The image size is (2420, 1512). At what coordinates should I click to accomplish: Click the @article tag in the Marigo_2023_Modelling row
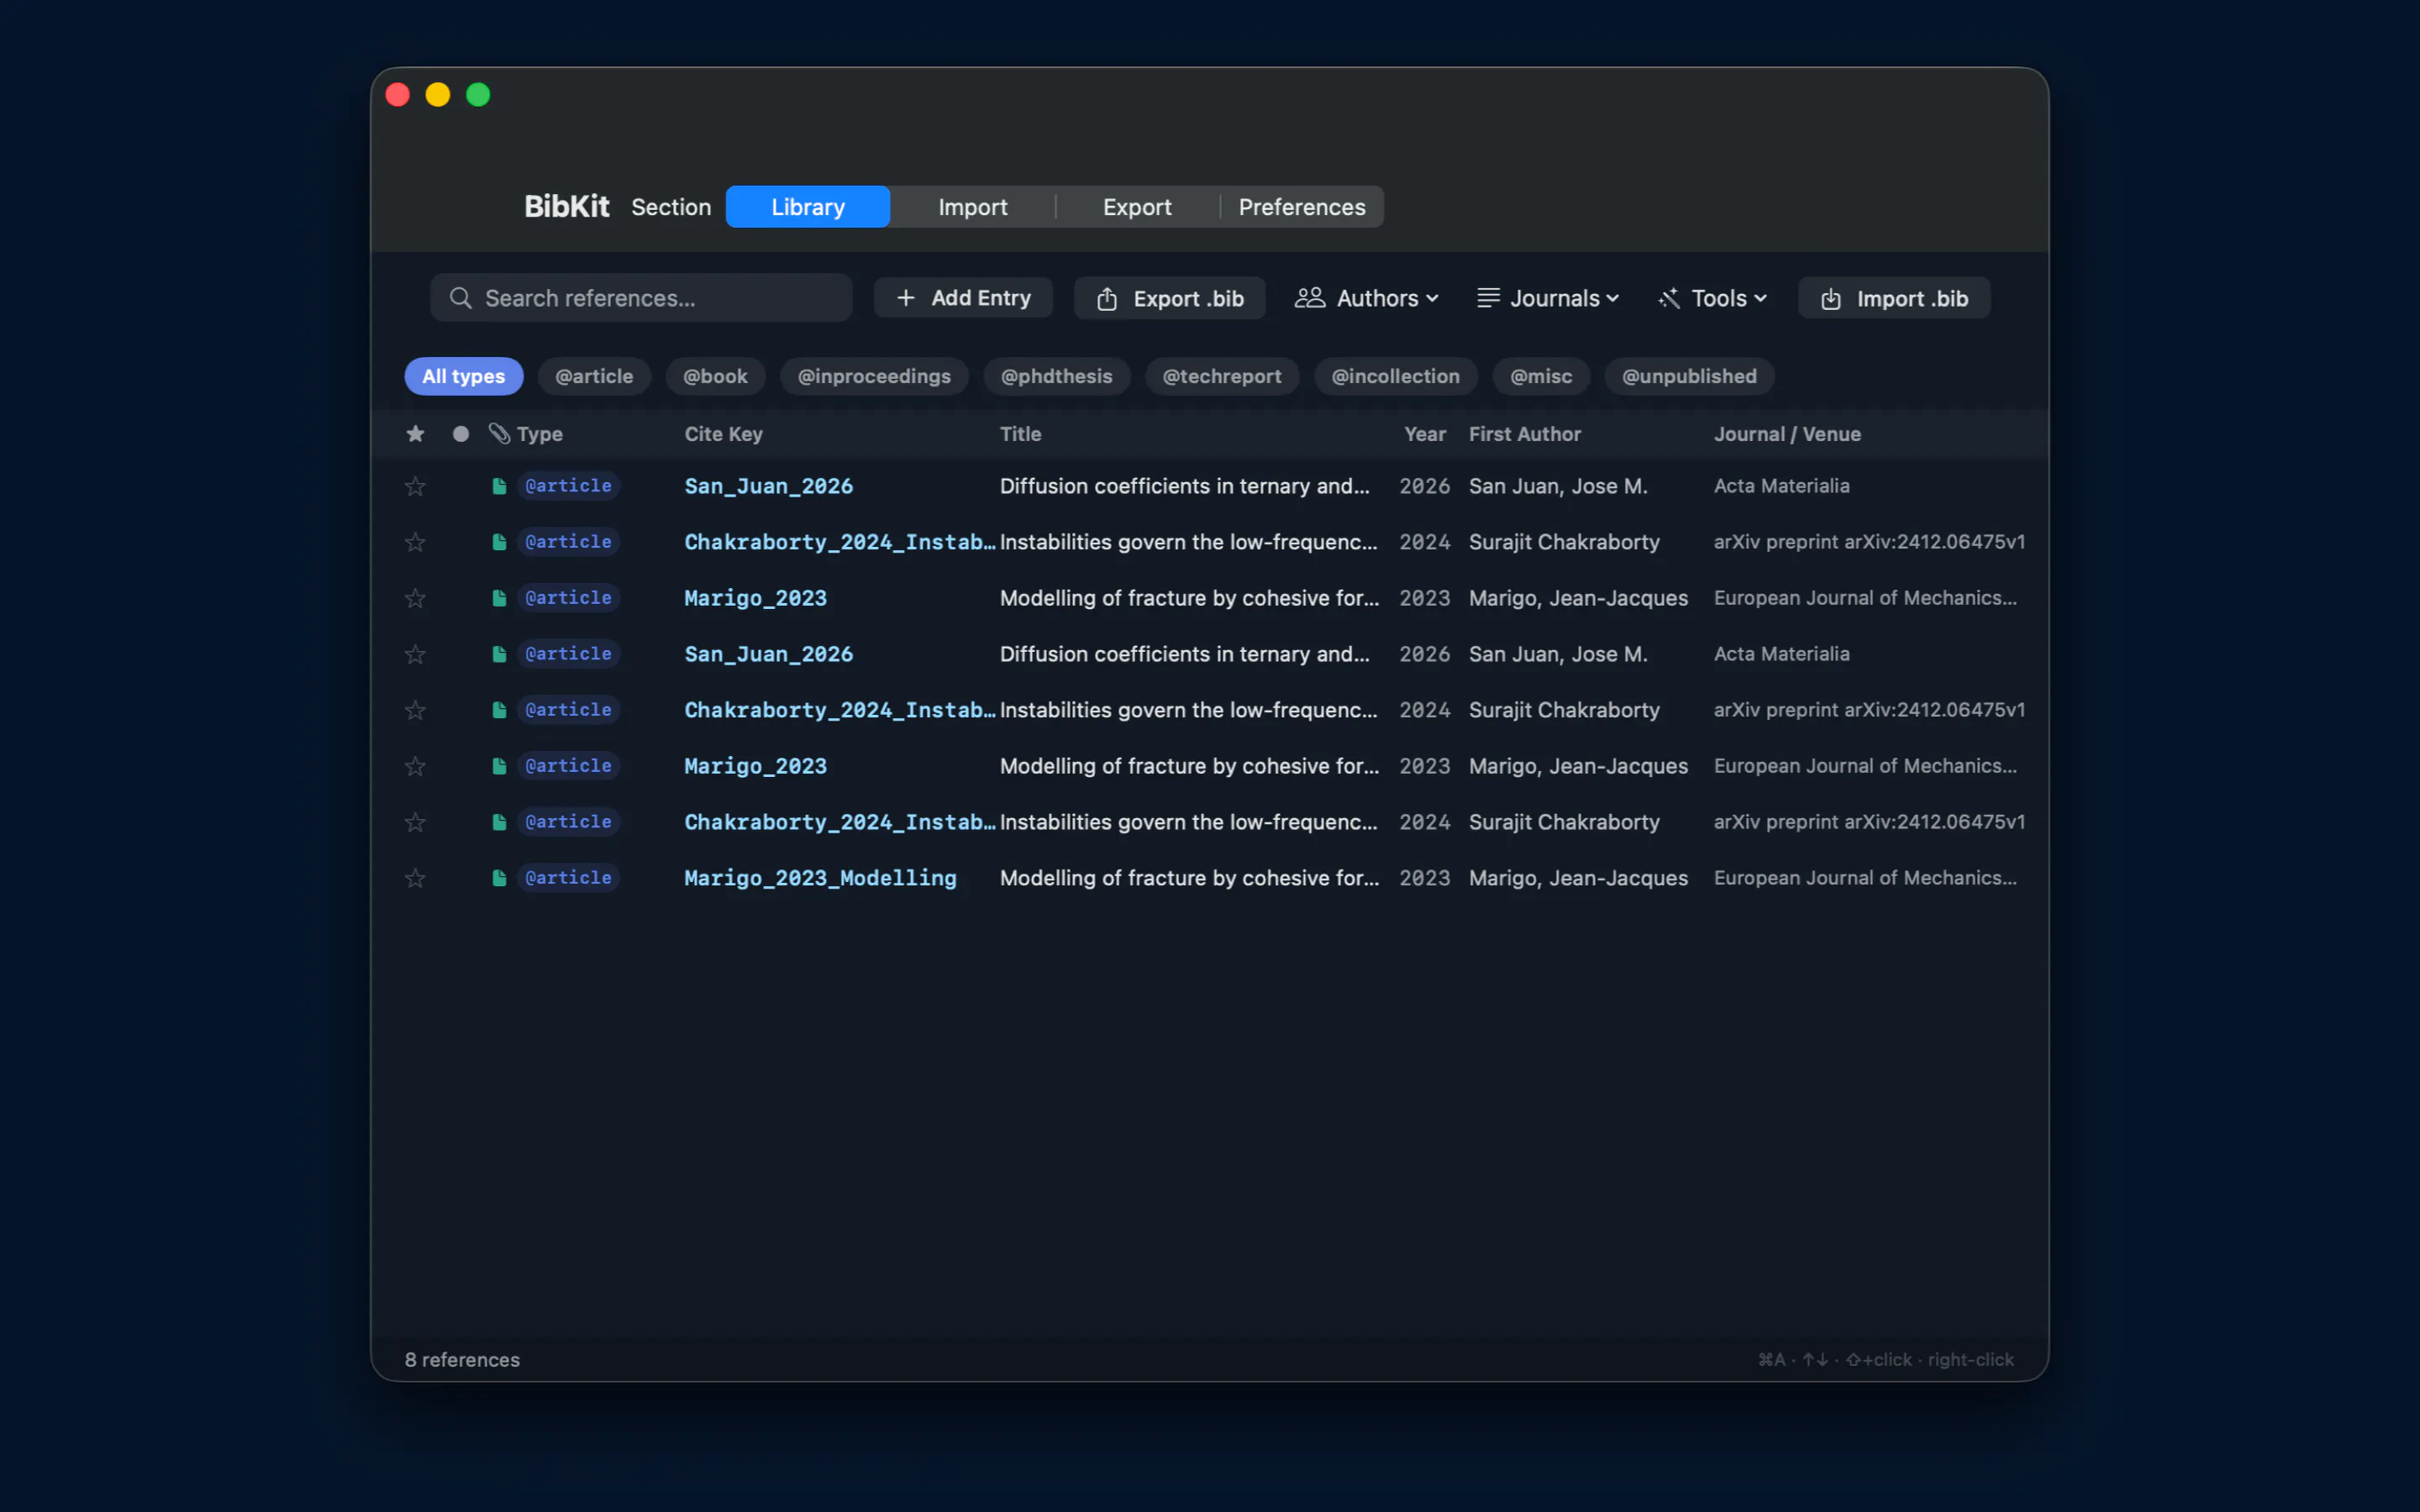click(x=568, y=878)
